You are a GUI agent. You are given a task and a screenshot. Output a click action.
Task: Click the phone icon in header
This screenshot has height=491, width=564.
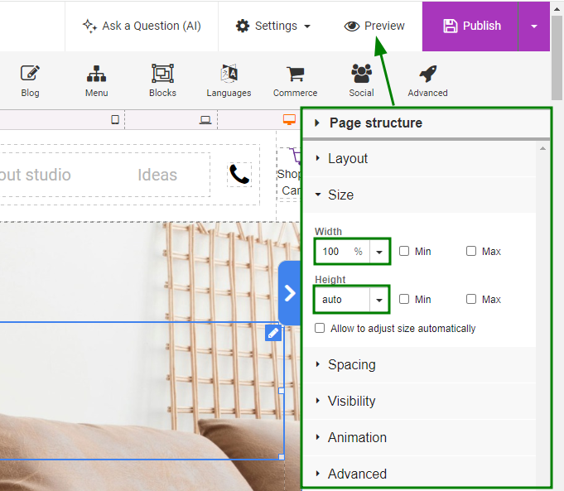(x=239, y=175)
